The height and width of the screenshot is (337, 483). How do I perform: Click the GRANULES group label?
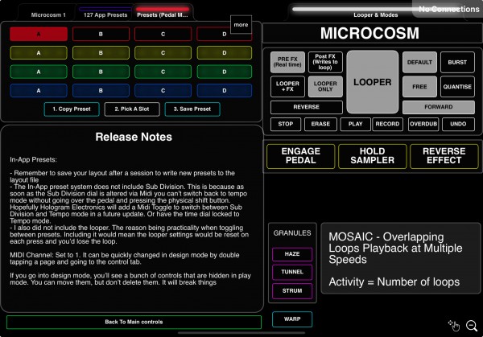292,233
